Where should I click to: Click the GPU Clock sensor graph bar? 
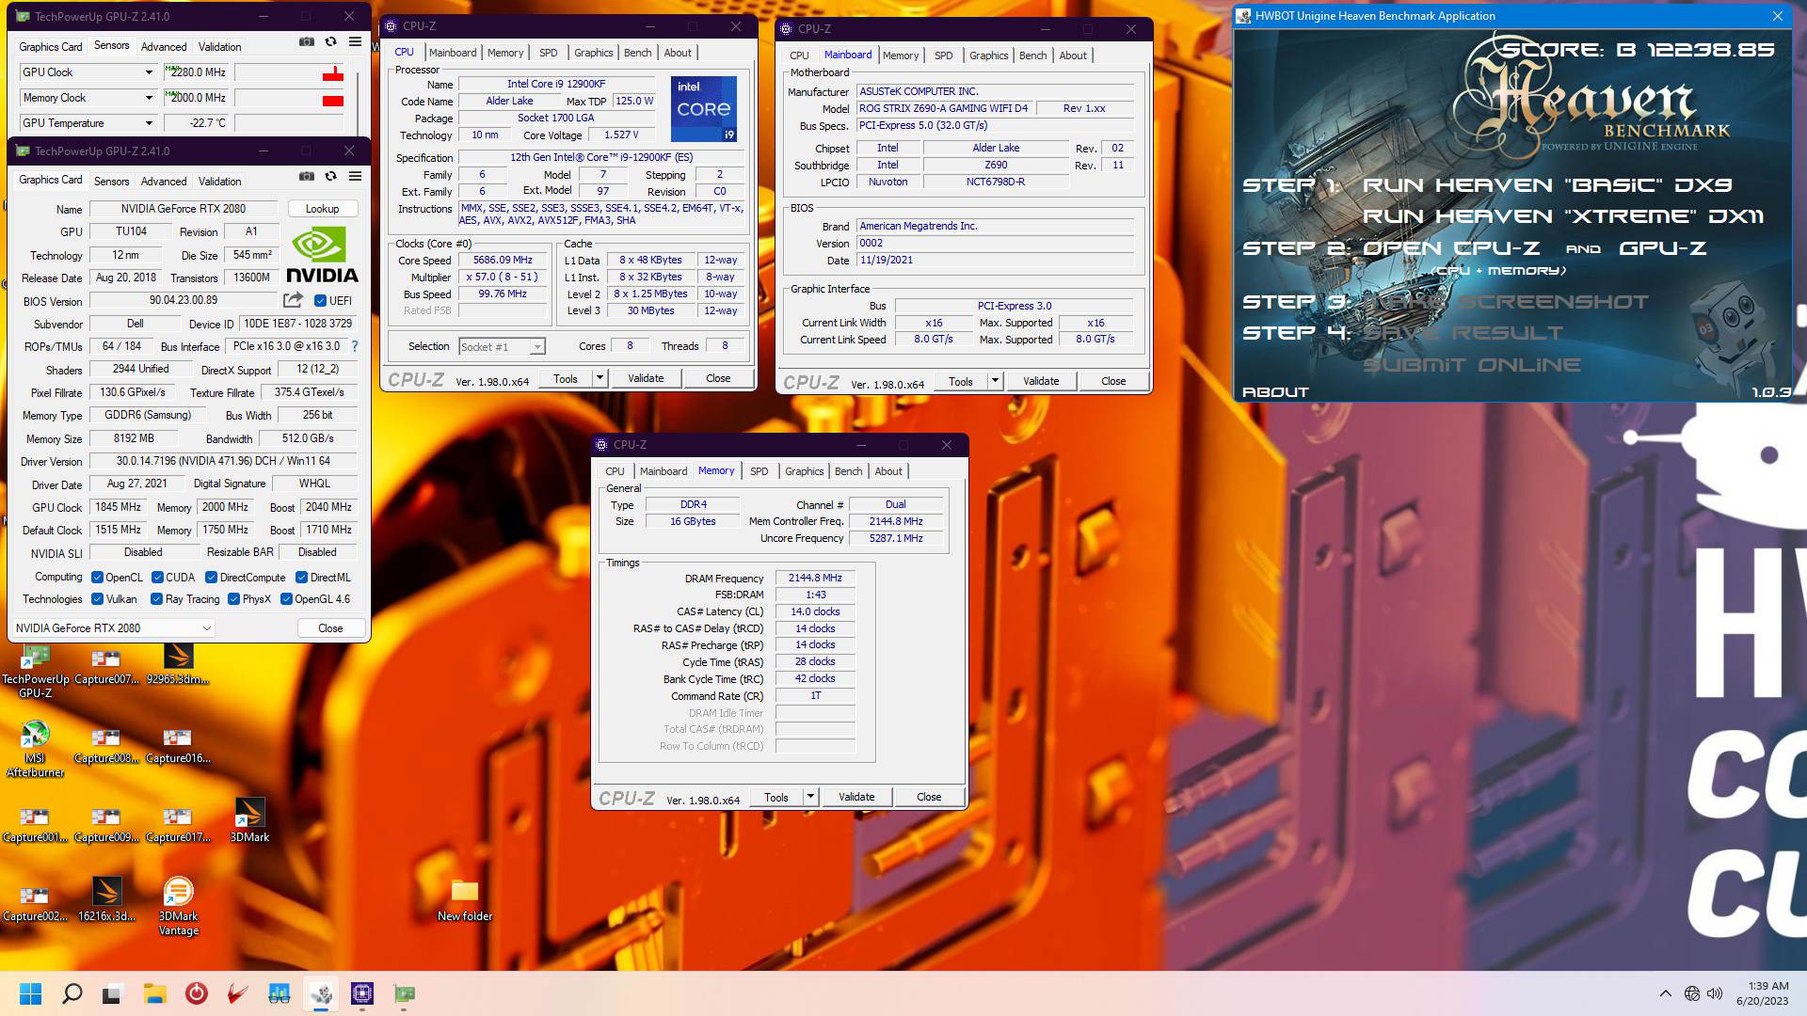pos(290,72)
